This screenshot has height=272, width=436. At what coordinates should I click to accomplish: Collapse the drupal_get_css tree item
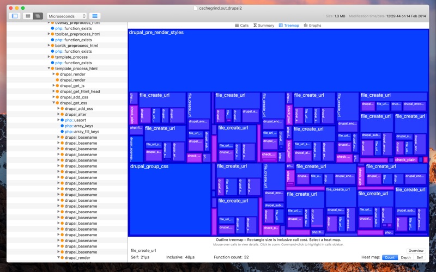pos(53,103)
